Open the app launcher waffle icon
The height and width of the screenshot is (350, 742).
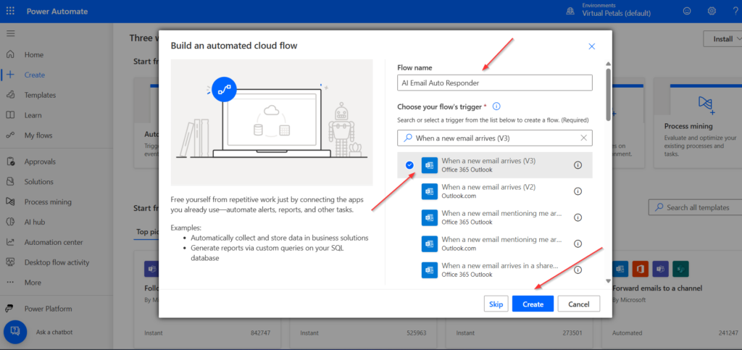tap(10, 12)
